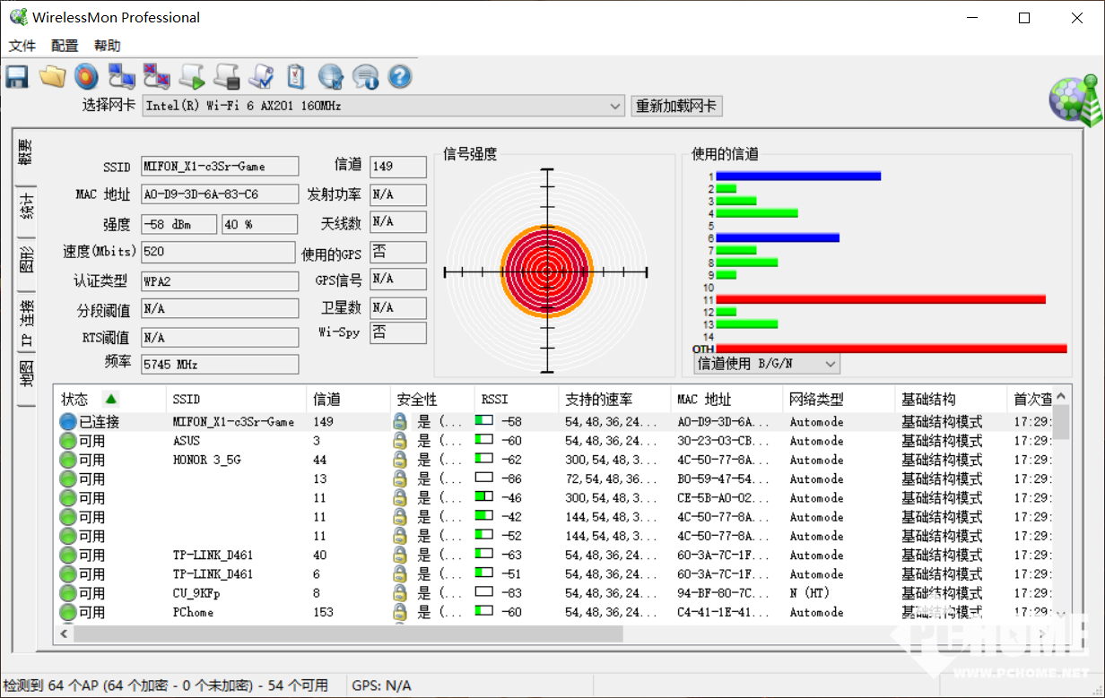Sort the list by 安全性 column header
The width and height of the screenshot is (1105, 698).
pos(433,399)
